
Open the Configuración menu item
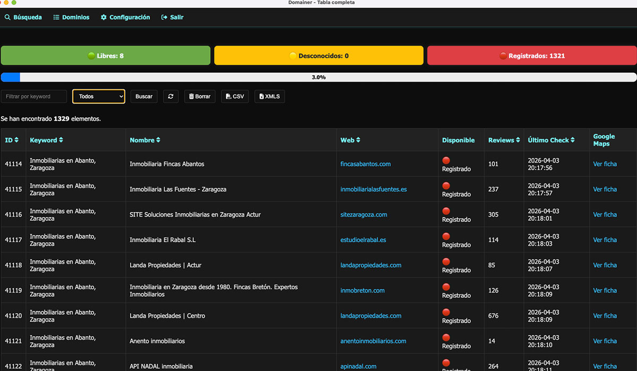click(x=125, y=17)
